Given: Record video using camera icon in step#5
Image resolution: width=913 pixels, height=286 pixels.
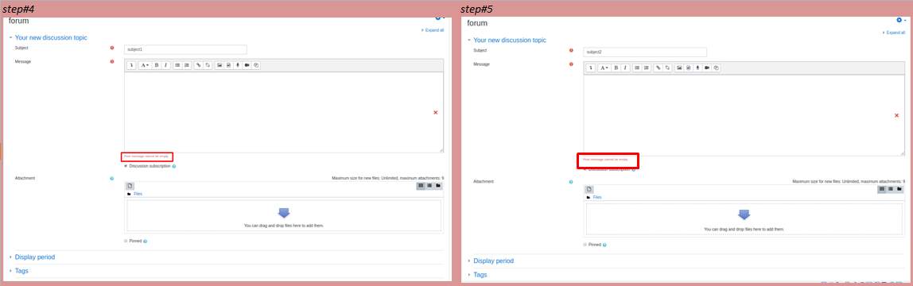Looking at the screenshot, I should click(x=707, y=68).
